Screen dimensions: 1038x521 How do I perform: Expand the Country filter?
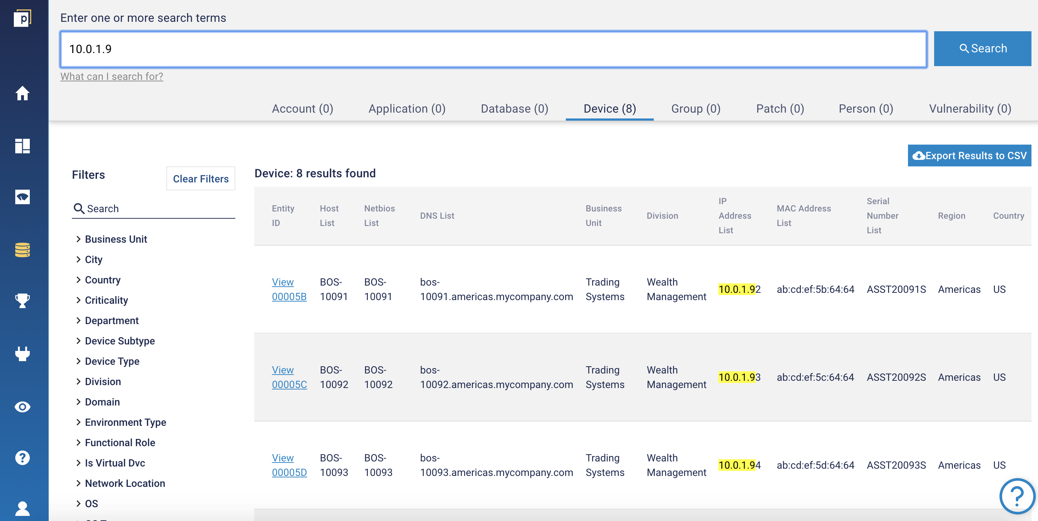(x=98, y=280)
